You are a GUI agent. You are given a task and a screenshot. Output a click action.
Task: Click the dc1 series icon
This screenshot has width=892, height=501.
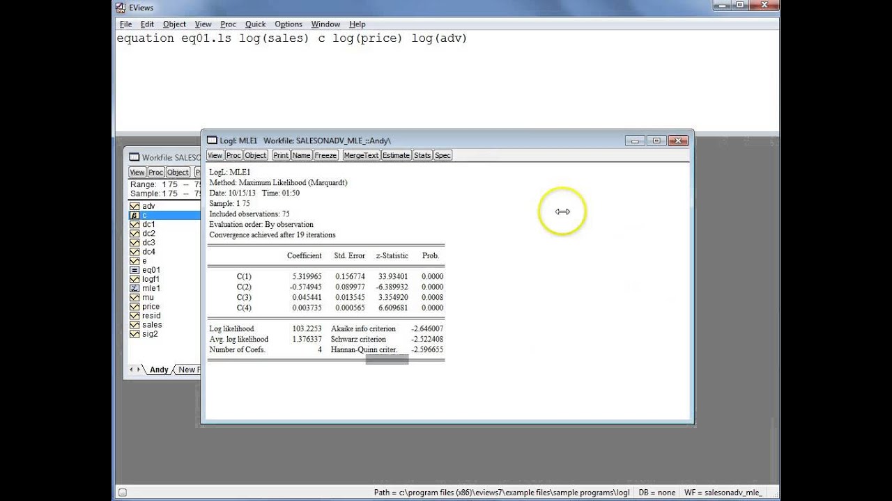134,225
